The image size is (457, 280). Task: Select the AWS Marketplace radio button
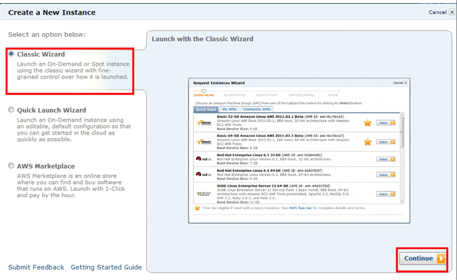[x=11, y=166]
